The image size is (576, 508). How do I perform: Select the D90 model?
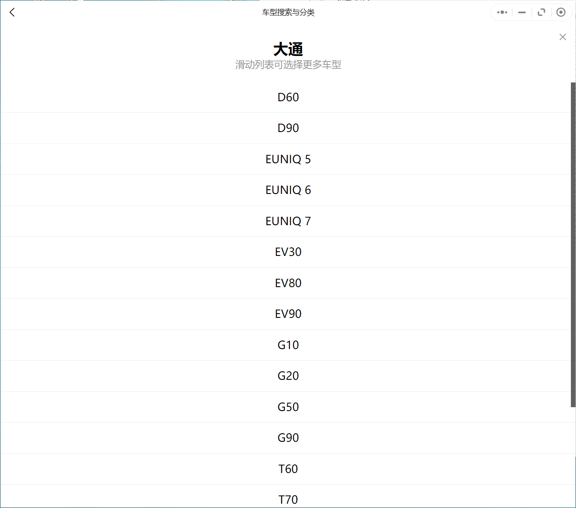[288, 128]
